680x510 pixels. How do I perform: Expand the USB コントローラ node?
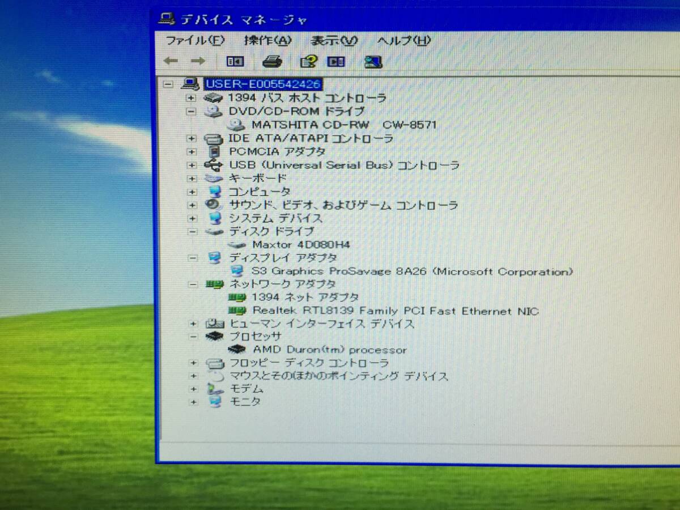pos(192,165)
